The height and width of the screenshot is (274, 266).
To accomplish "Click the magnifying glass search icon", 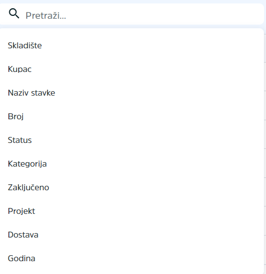I will 14,14.
